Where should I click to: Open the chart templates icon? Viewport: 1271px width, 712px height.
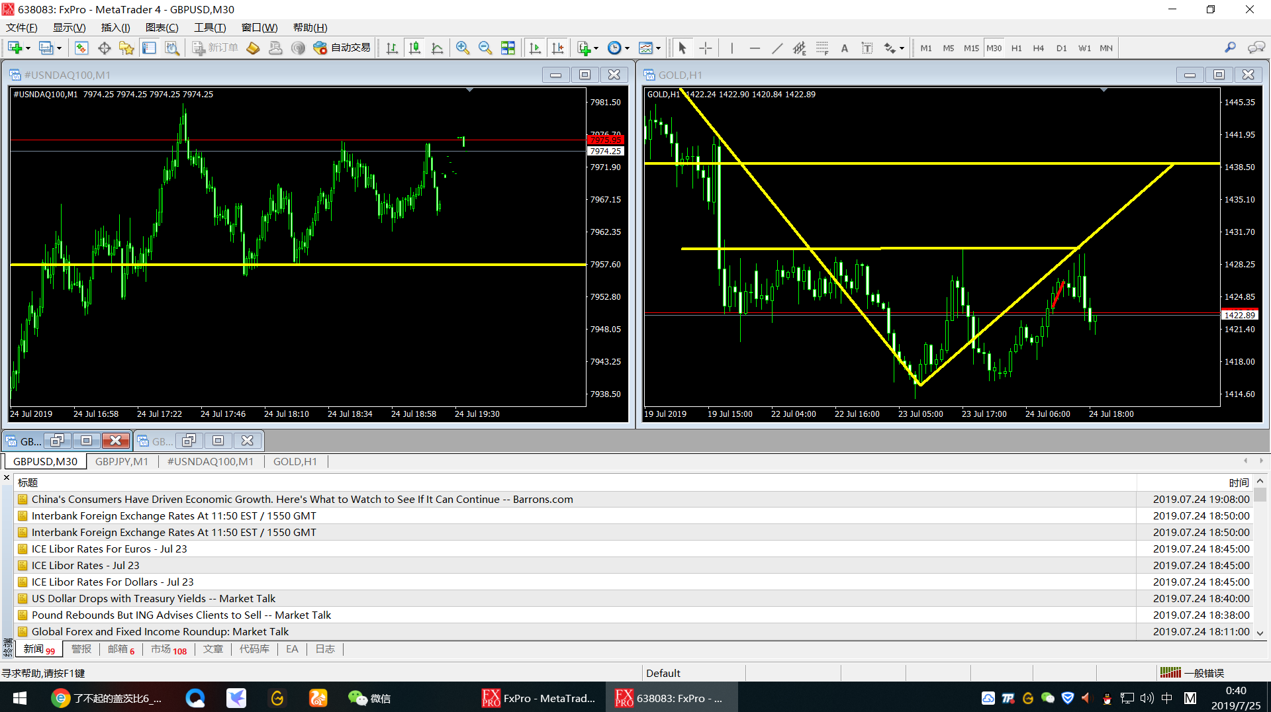click(x=645, y=48)
